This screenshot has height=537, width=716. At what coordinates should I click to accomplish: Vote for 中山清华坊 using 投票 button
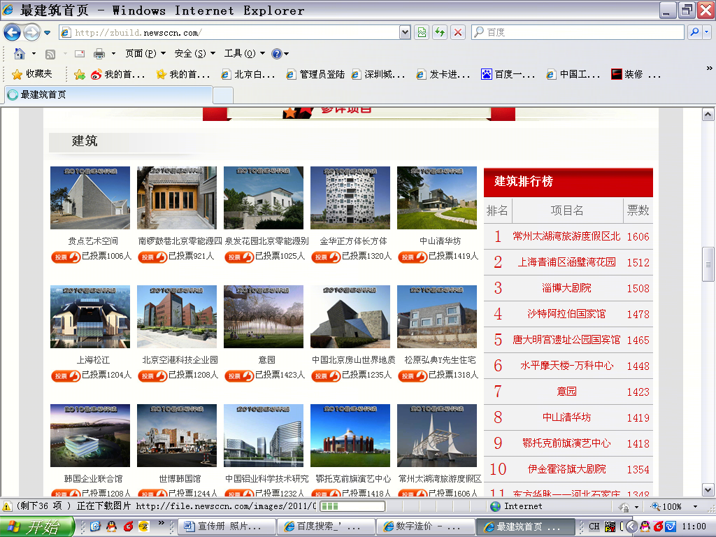[x=413, y=257]
